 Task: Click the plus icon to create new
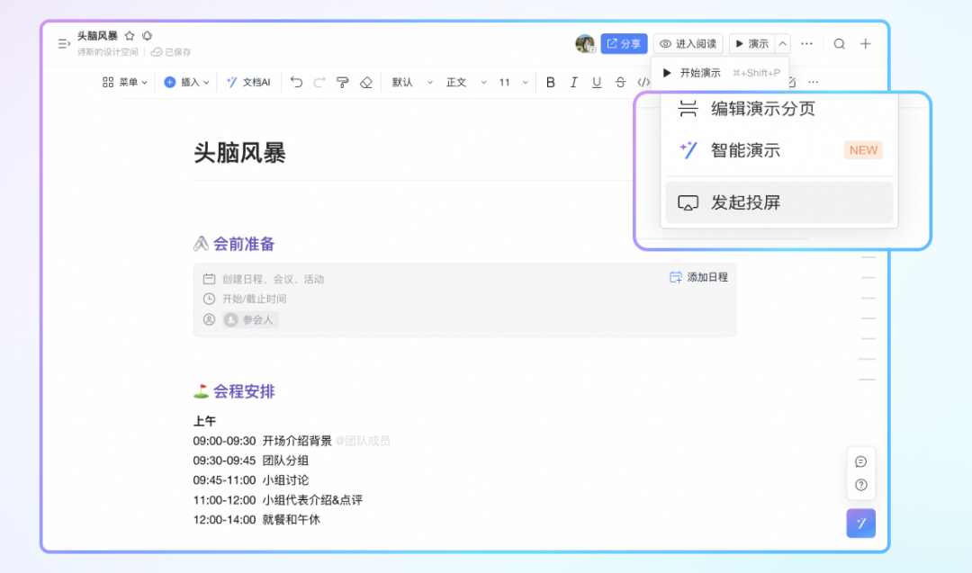tap(865, 43)
